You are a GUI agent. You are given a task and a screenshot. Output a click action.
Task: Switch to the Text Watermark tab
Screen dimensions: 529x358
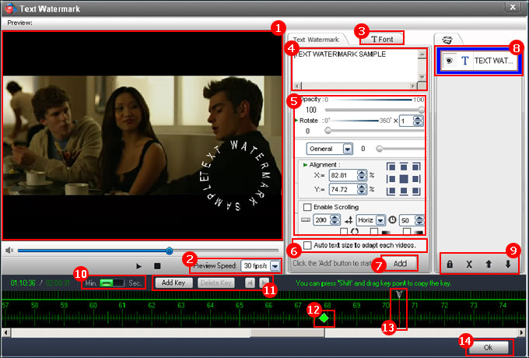point(316,40)
